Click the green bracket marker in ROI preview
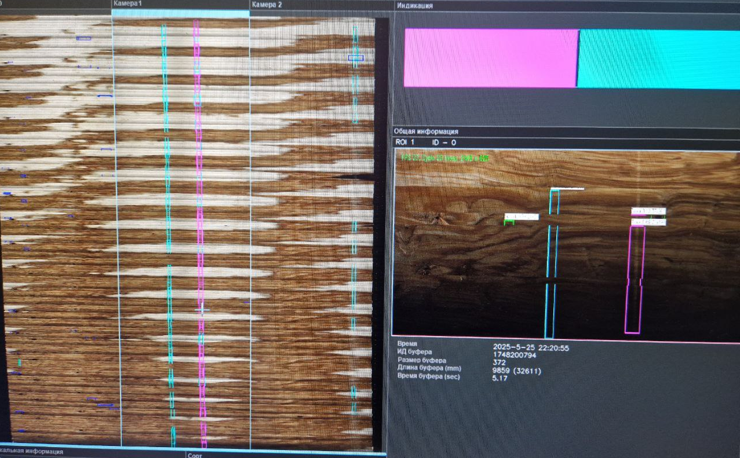The height and width of the screenshot is (458, 740). click(x=509, y=221)
